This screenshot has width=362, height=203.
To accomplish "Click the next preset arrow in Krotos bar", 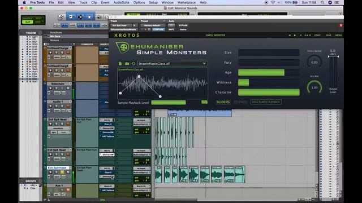I will click(295, 35).
